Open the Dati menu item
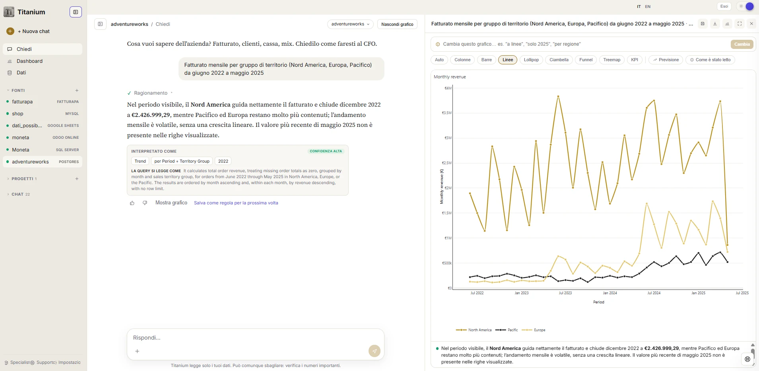Image resolution: width=759 pixels, height=371 pixels. 43,73
